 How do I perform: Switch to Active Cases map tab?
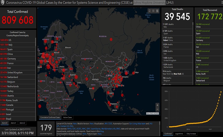(68, 117)
